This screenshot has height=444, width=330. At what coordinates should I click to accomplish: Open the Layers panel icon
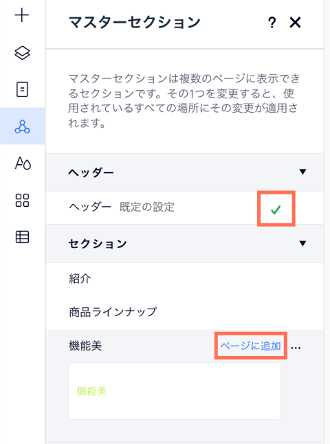[22, 53]
